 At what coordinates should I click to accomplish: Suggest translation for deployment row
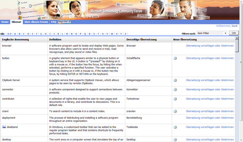click(210, 118)
